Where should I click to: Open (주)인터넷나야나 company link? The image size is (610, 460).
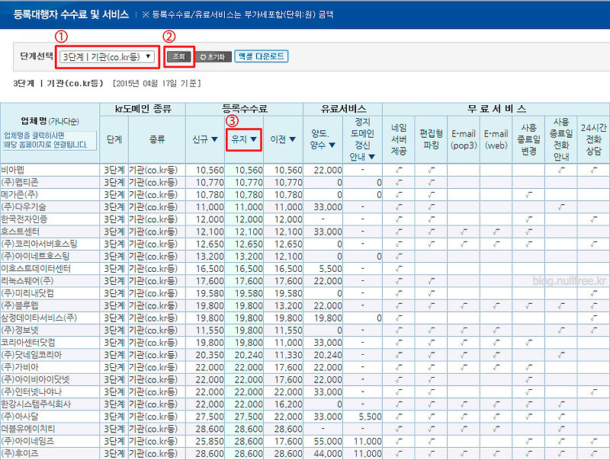31,392
